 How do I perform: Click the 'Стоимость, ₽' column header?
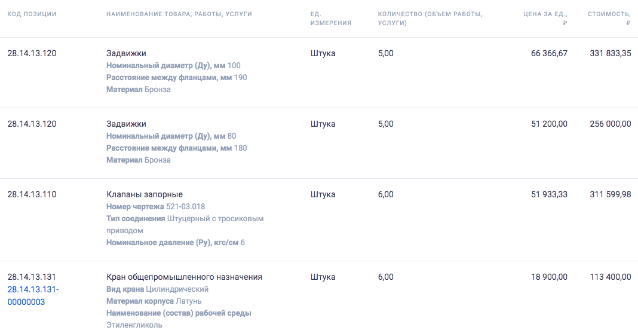609,19
